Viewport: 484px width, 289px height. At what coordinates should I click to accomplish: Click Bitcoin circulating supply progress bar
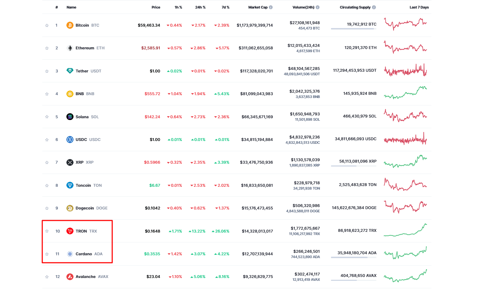click(353, 29)
